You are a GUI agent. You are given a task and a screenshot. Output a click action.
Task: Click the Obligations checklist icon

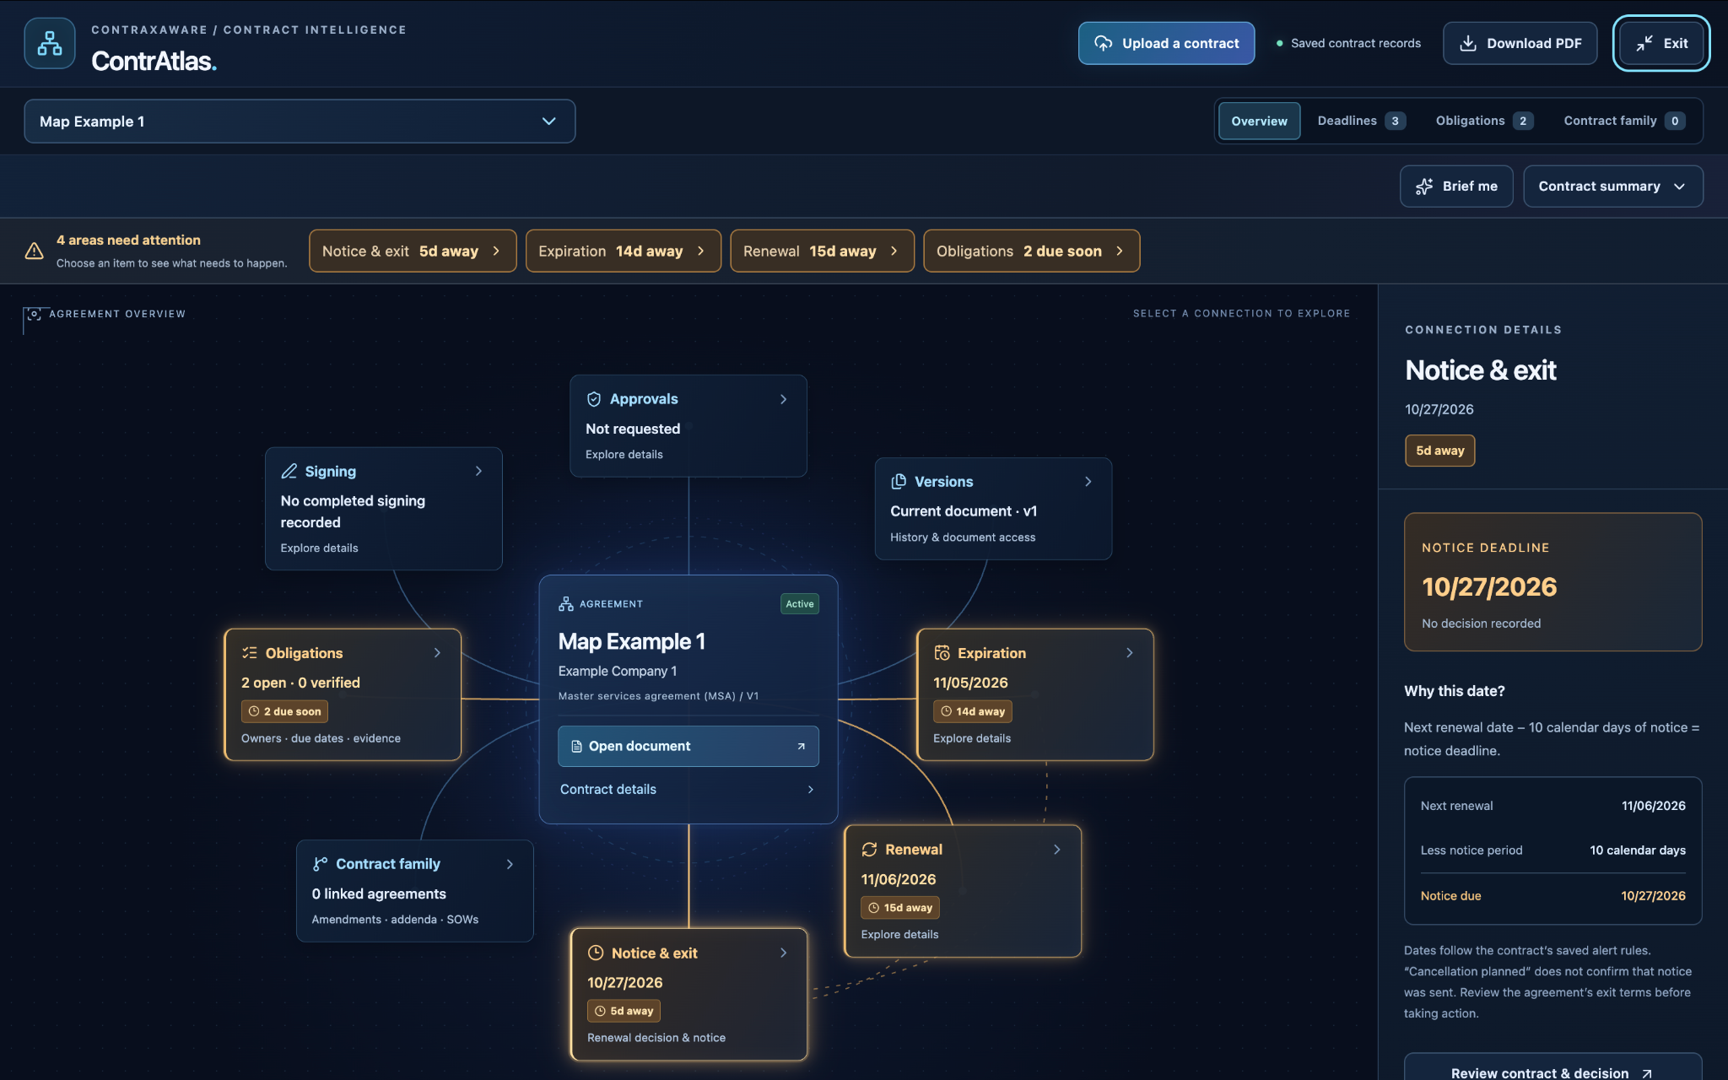tap(250, 652)
